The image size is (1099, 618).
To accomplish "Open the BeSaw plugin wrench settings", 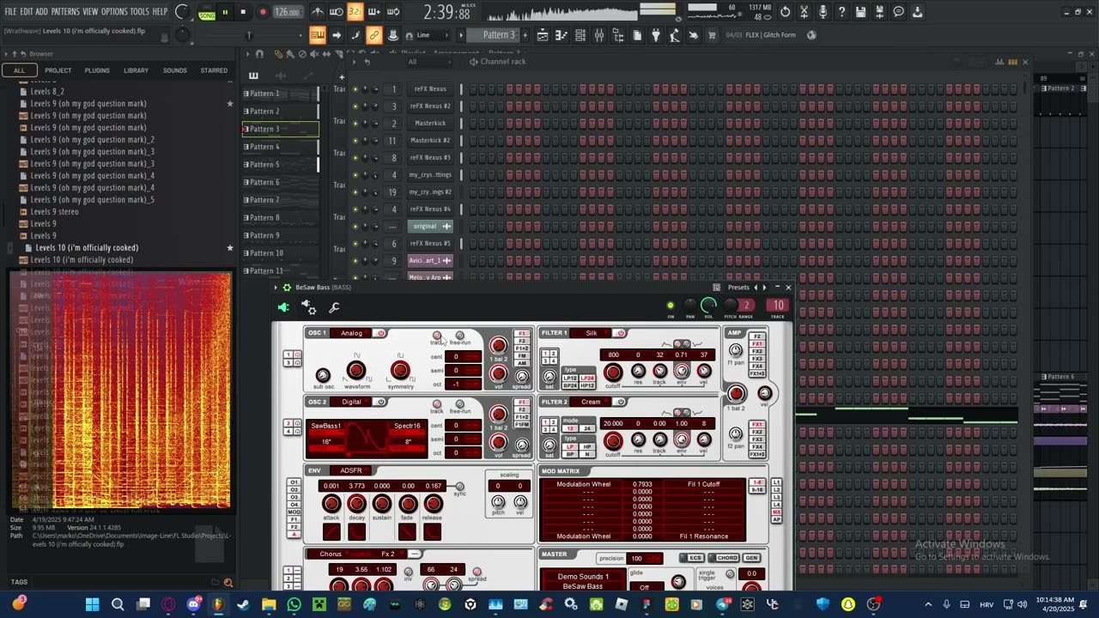I will pyautogui.click(x=335, y=307).
